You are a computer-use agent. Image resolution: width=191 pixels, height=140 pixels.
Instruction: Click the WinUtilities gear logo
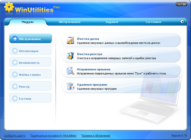[9, 7]
